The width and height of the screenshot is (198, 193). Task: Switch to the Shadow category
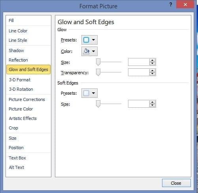(16, 51)
